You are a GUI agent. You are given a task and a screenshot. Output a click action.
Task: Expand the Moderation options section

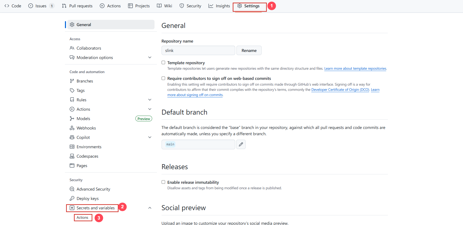pos(150,57)
